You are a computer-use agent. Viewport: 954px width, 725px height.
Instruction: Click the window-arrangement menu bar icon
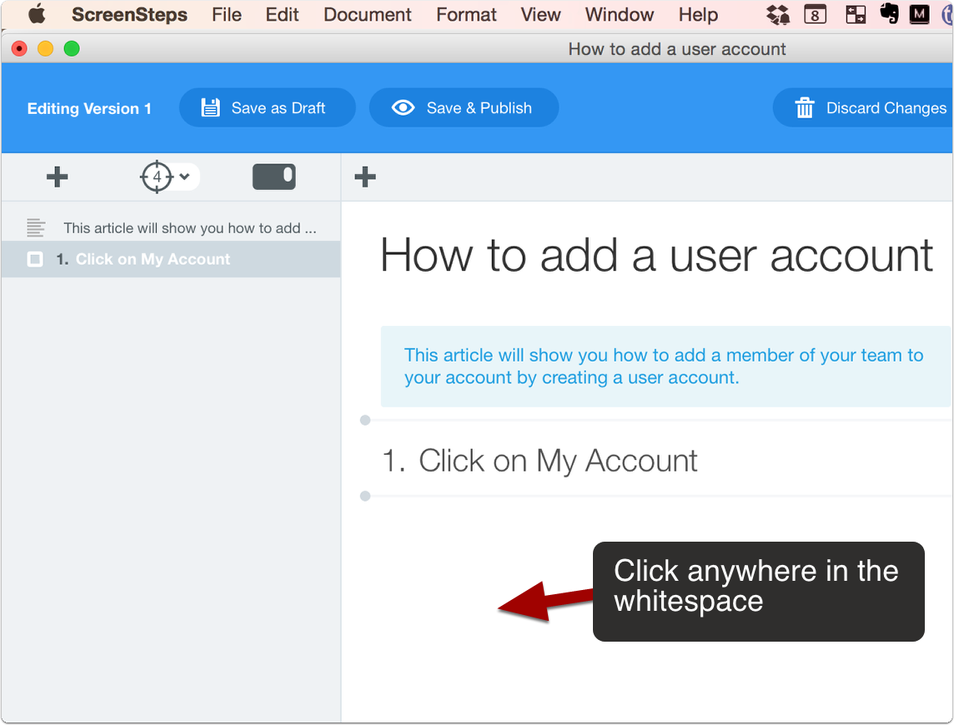[856, 15]
